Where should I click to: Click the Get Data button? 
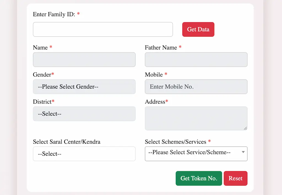click(x=198, y=29)
